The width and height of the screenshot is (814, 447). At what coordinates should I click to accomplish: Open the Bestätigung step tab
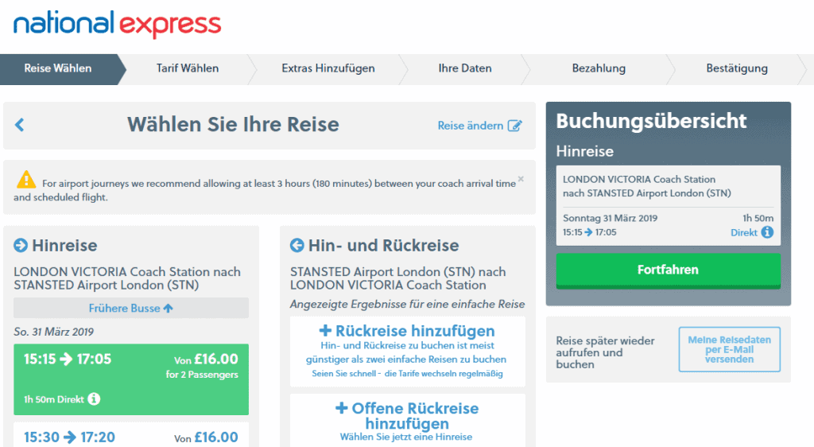point(737,68)
